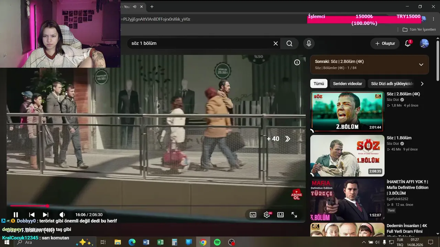Select the Tümü filter chip

(319, 84)
